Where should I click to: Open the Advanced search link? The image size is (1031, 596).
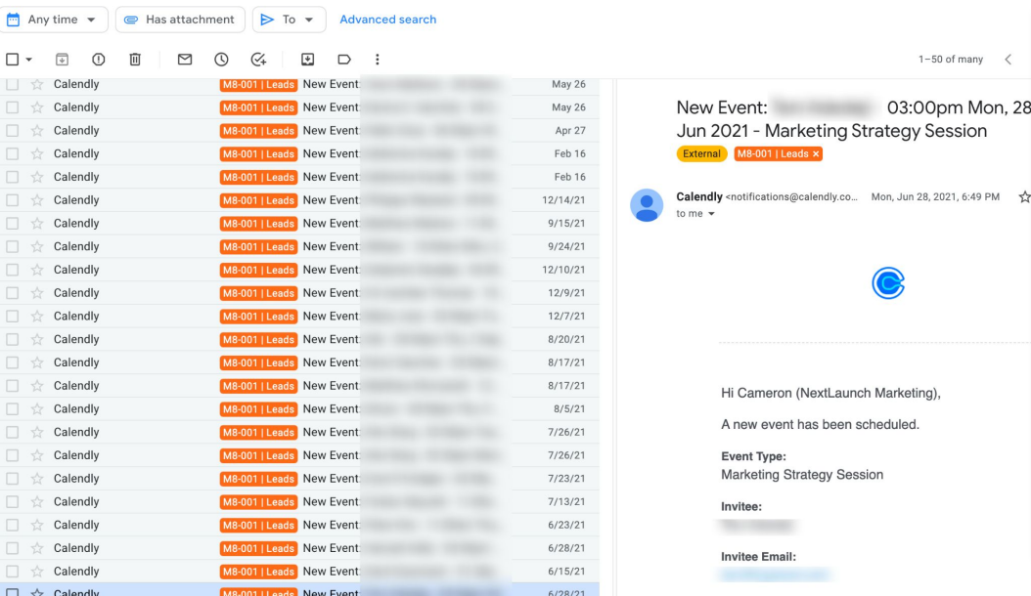[x=387, y=20]
